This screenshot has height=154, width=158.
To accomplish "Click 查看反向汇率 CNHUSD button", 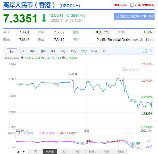I will point(134,16).
